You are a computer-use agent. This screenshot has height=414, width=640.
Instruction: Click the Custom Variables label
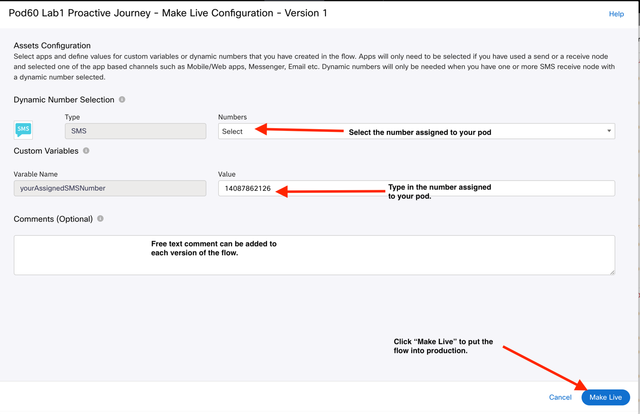46,151
